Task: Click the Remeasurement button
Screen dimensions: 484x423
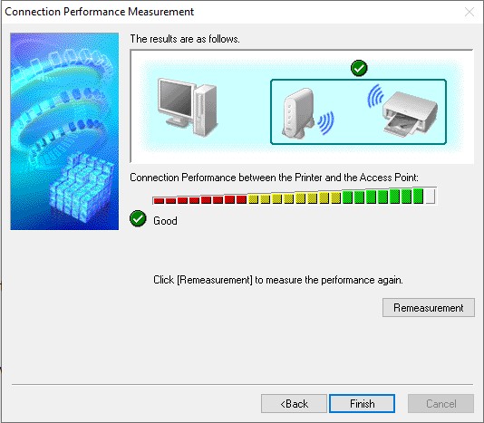Action: [x=429, y=308]
